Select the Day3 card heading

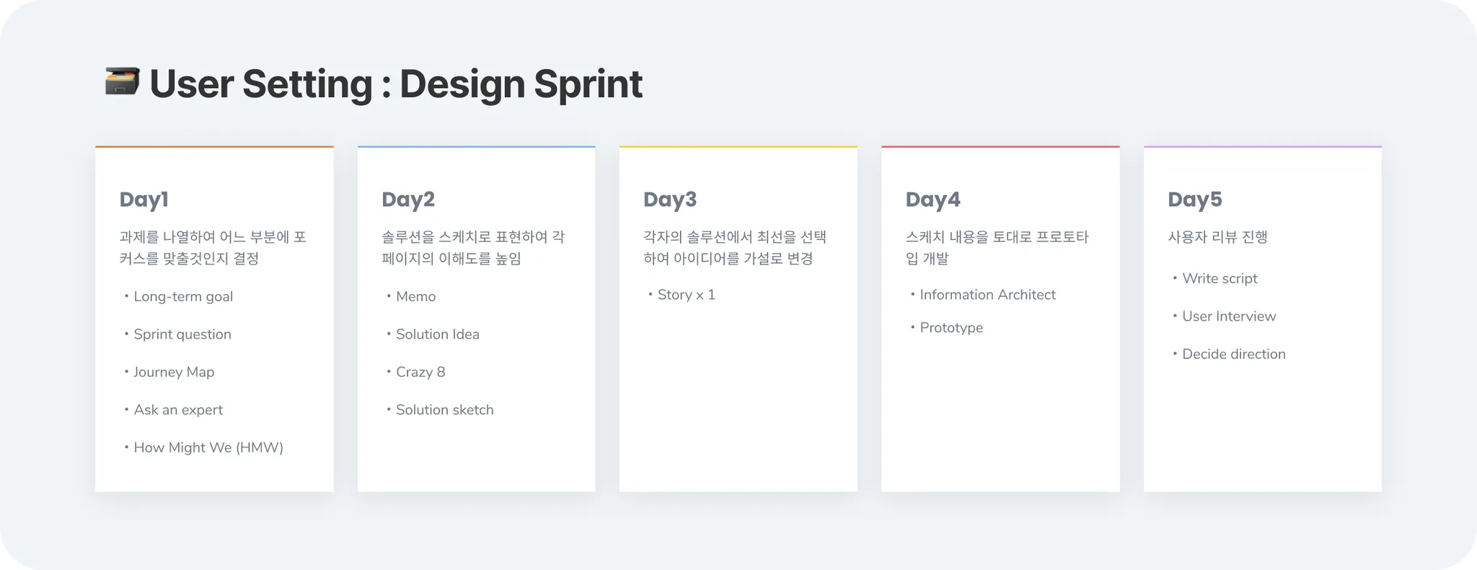[x=670, y=200]
